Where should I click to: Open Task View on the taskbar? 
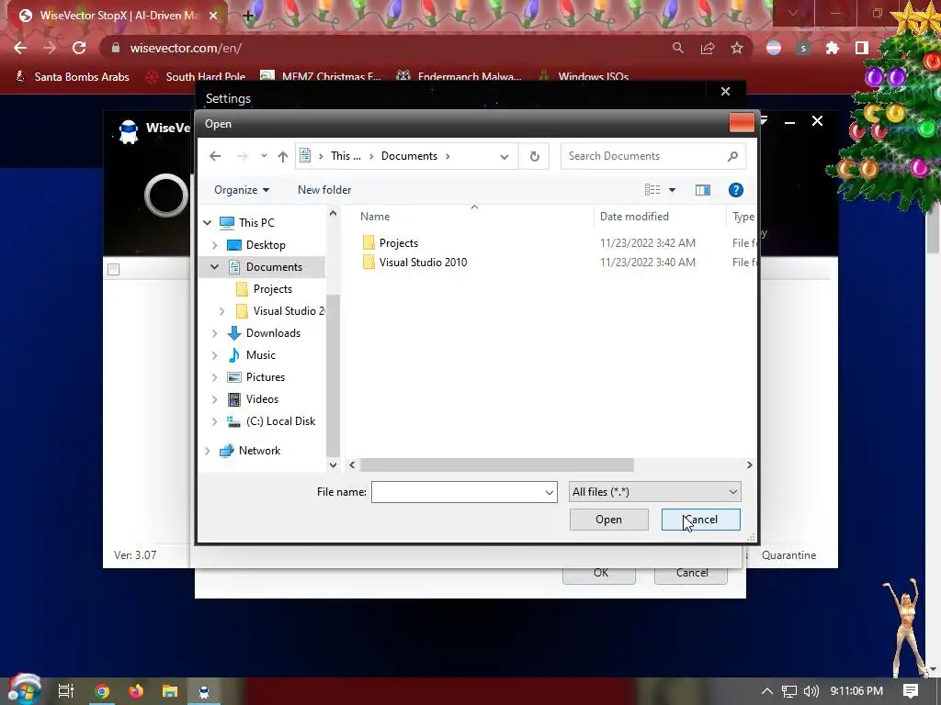(66, 691)
